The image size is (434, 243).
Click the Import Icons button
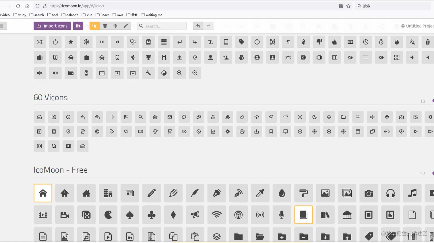[52, 26]
